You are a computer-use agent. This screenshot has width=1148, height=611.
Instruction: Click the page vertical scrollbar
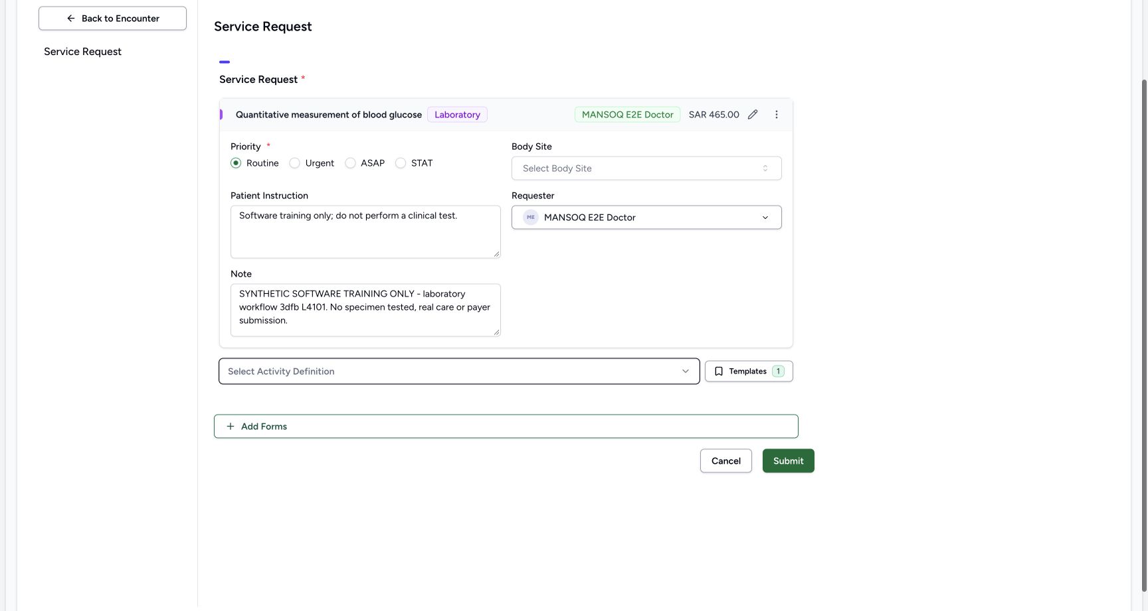pyautogui.click(x=1144, y=335)
